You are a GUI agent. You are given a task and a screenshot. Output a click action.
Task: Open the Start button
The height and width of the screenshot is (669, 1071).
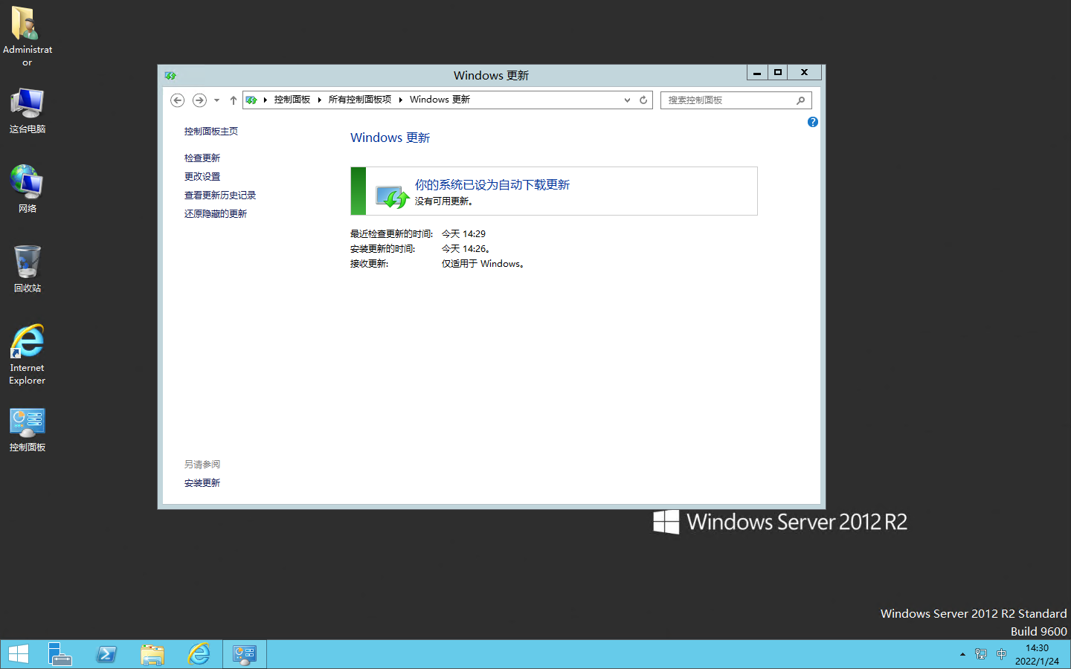(x=18, y=654)
